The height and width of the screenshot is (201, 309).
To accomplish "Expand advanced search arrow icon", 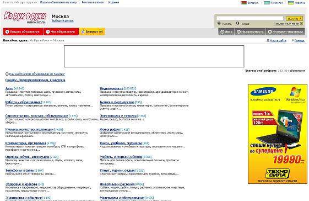I will tap(301, 24).
